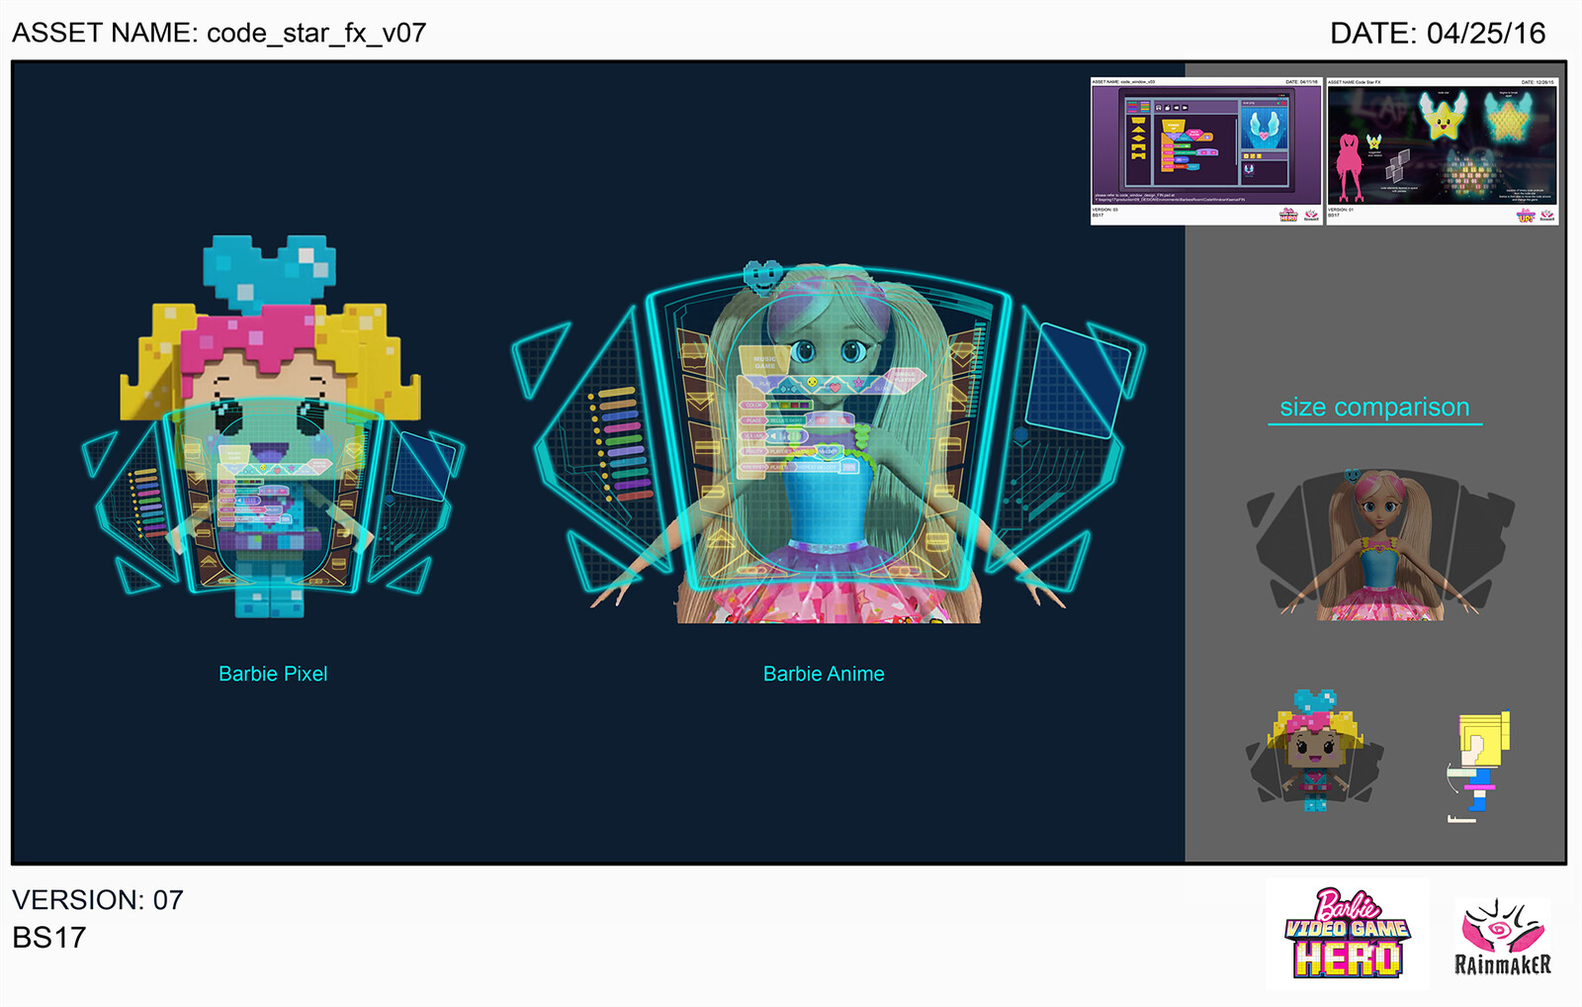Viewport: 1582px width, 1007px height.
Task: Click the Rainmaker studio logo
Action: [x=1502, y=938]
